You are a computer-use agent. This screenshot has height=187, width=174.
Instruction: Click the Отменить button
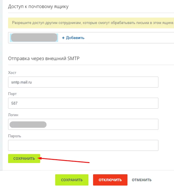pyautogui.click(x=142, y=180)
